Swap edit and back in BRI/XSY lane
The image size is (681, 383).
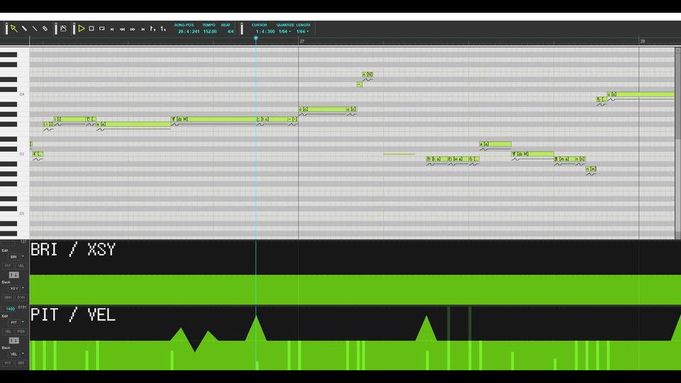click(14, 275)
